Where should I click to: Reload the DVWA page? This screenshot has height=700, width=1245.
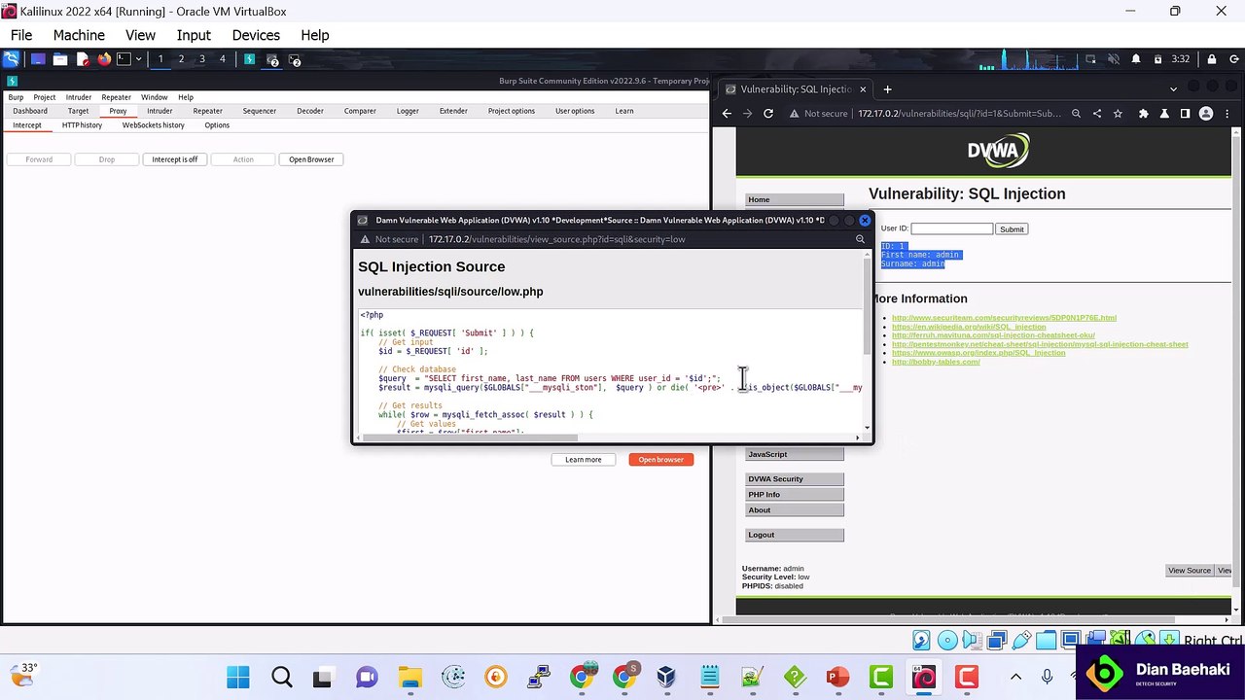click(x=768, y=114)
